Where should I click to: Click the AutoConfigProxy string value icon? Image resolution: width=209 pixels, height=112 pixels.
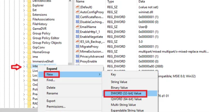click(x=78, y=12)
